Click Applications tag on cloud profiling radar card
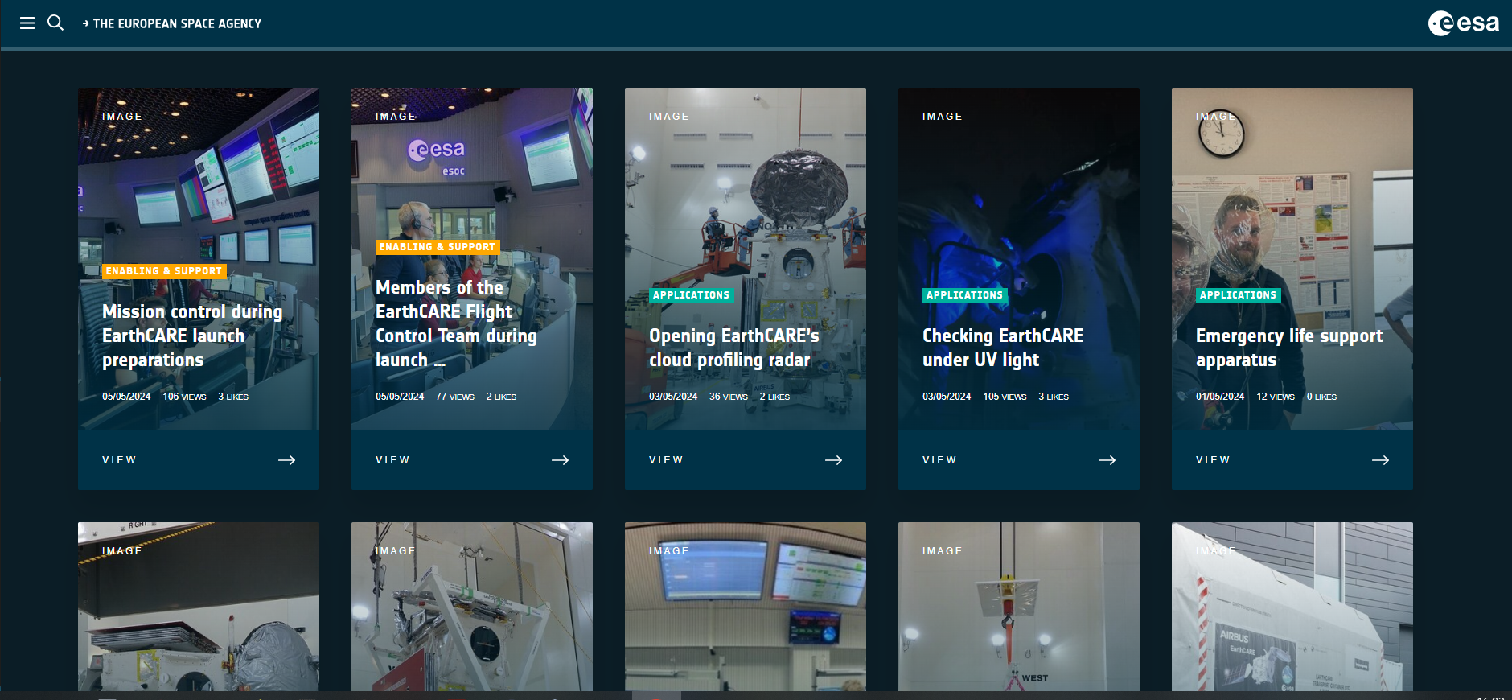The width and height of the screenshot is (1512, 700). [x=692, y=295]
